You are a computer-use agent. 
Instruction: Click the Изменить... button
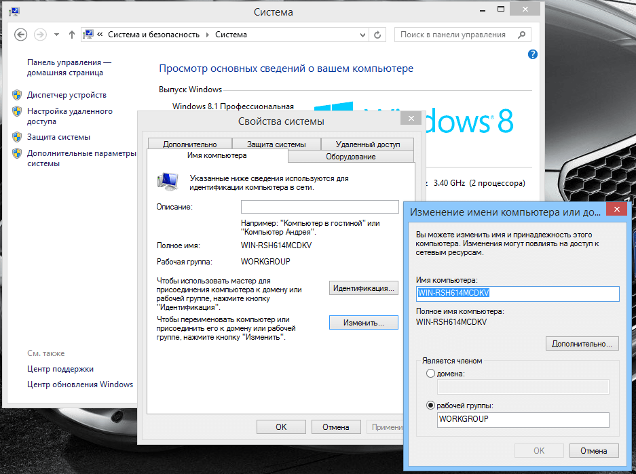tap(363, 323)
